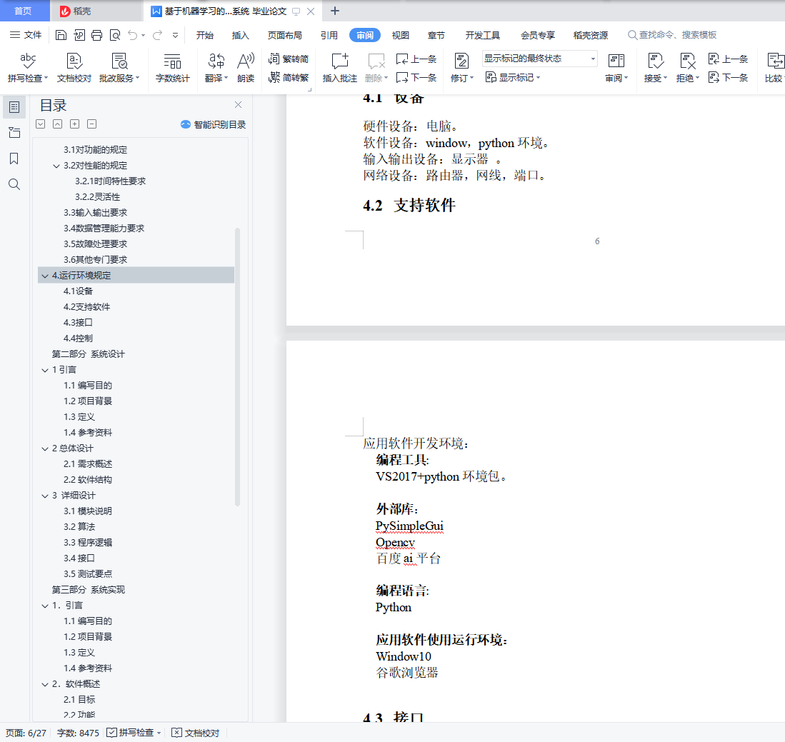Collapse the 2. 软件概述 tree node
The width and height of the screenshot is (785, 742).
click(x=45, y=684)
